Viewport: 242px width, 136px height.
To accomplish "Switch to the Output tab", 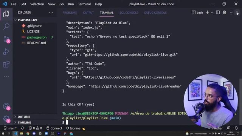I will 88,12.
